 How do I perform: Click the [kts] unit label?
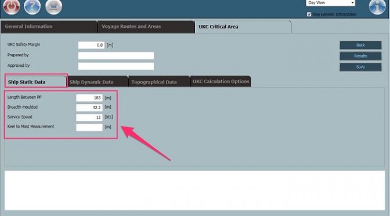109,117
